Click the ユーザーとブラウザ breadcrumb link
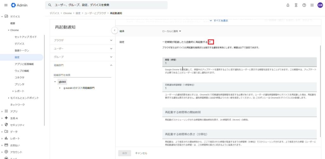Screen dimensions: 325x159 (x=95, y=13)
